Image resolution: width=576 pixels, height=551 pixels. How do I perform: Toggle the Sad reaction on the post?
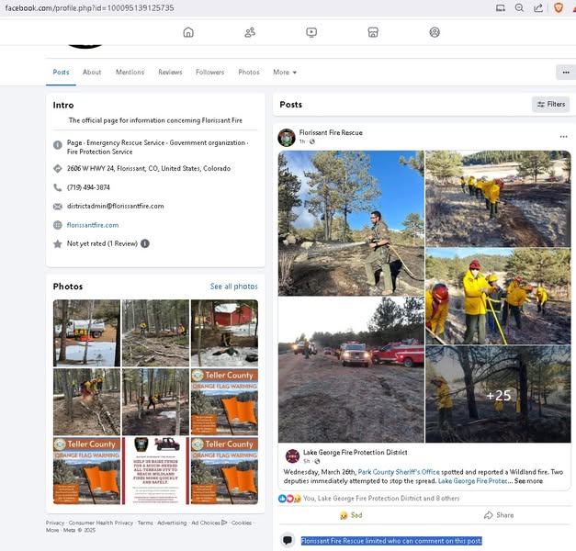click(351, 515)
